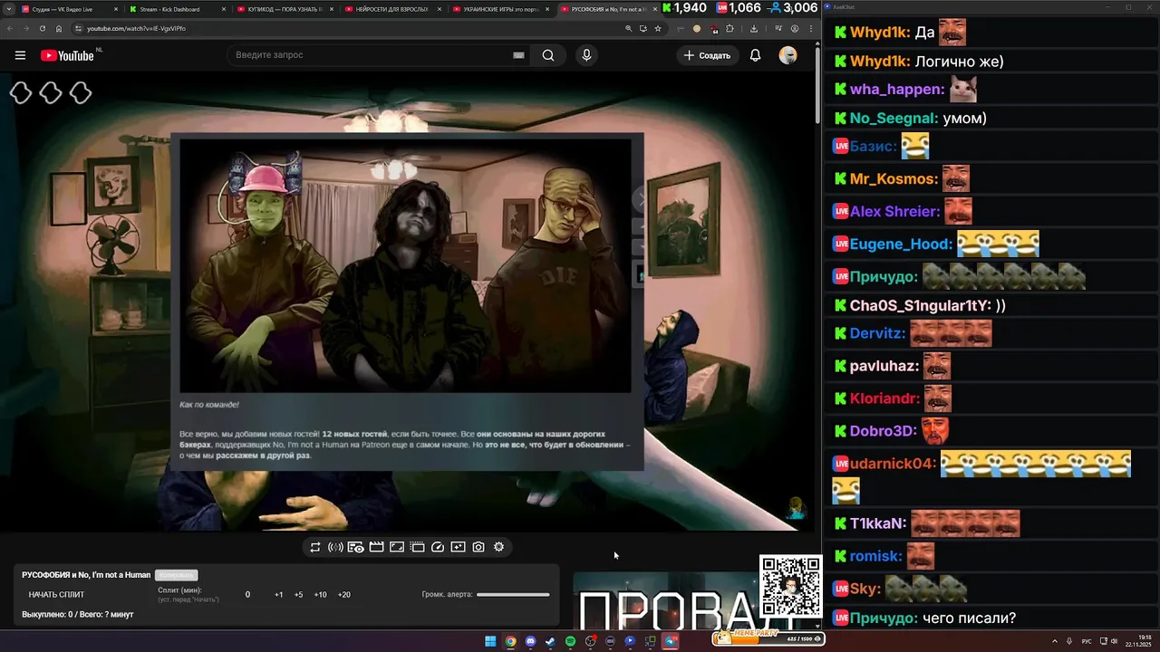Click username 'wha_happen' in AxelChat
The width and height of the screenshot is (1160, 652).
(x=897, y=90)
